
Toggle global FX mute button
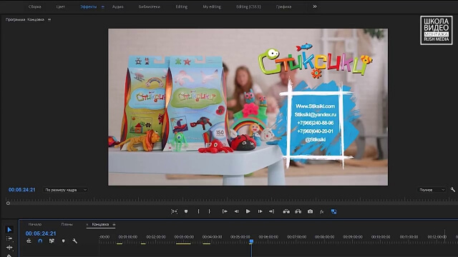(x=321, y=212)
